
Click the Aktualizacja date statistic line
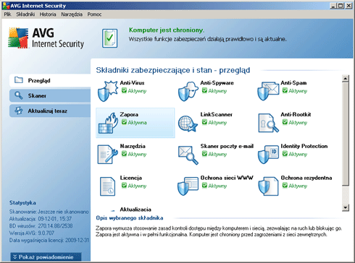point(41,219)
